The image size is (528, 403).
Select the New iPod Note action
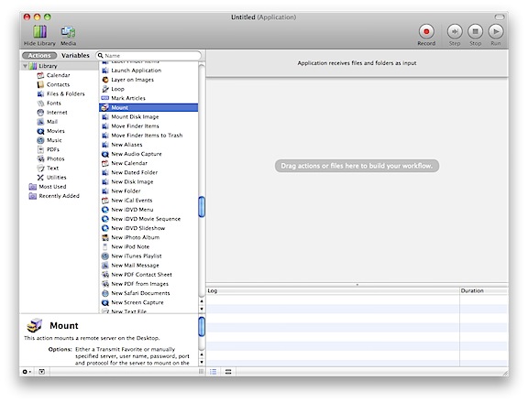click(148, 247)
